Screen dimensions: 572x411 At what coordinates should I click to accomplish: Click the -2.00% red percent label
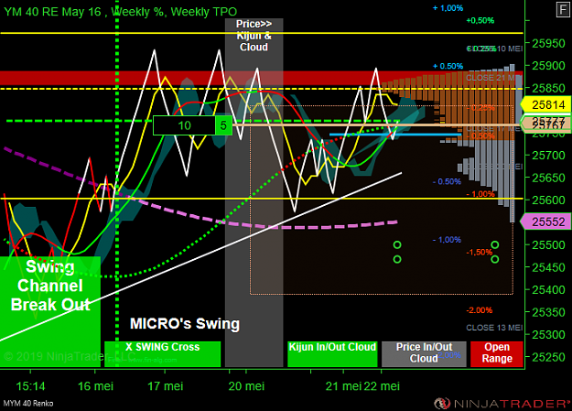pos(480,310)
